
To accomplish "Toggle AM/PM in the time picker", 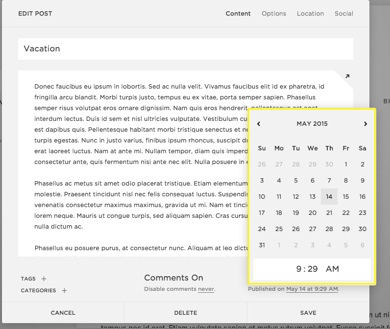I will [x=332, y=269].
